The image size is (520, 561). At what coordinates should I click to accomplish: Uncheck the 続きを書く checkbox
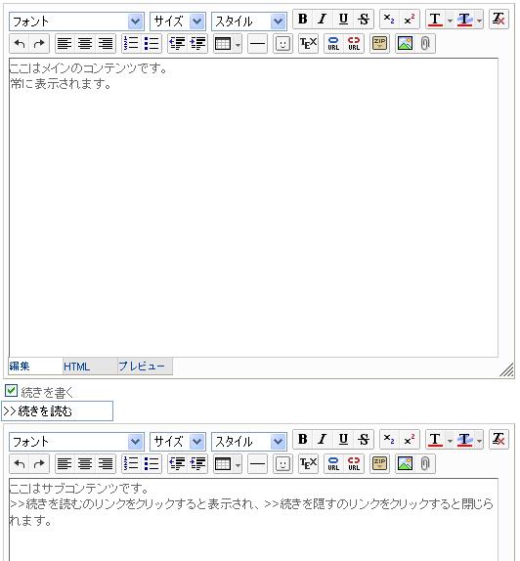coord(12,391)
